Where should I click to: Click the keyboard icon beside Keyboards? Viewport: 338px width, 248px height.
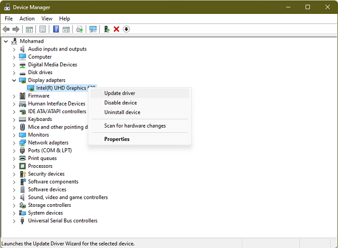pos(23,119)
